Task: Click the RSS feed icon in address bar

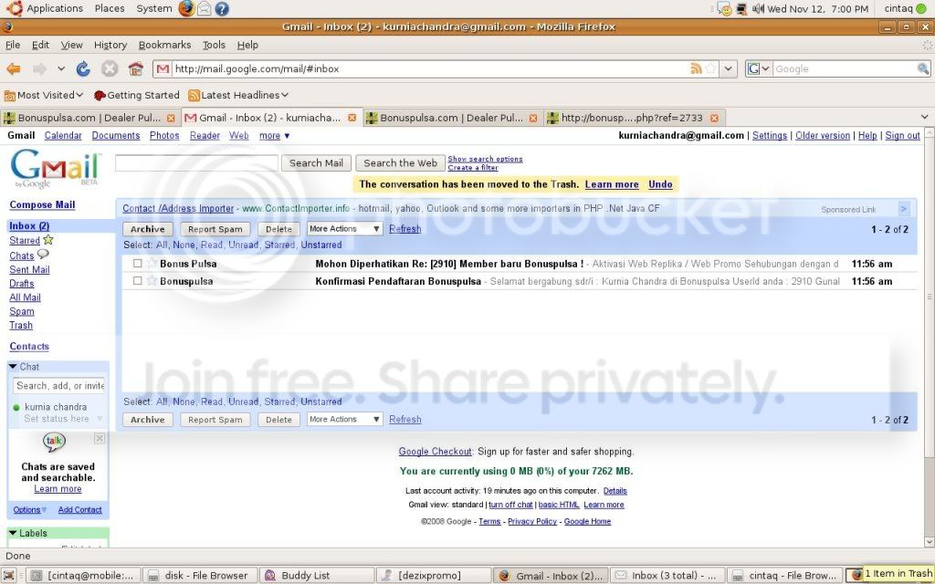Action: (697, 68)
